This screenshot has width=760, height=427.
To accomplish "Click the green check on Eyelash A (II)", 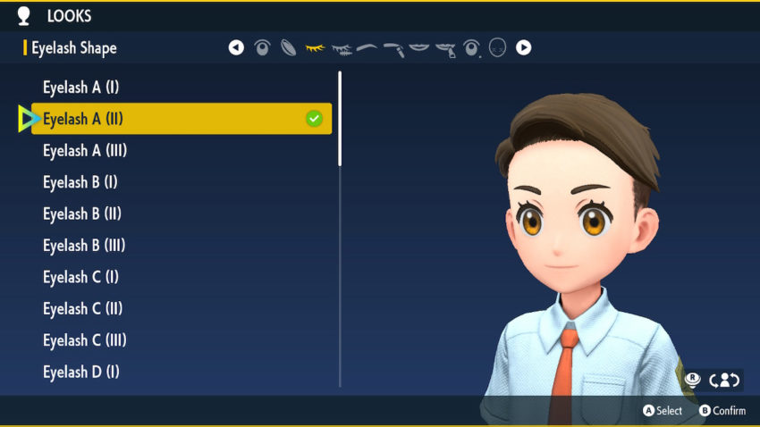I will coord(314,119).
